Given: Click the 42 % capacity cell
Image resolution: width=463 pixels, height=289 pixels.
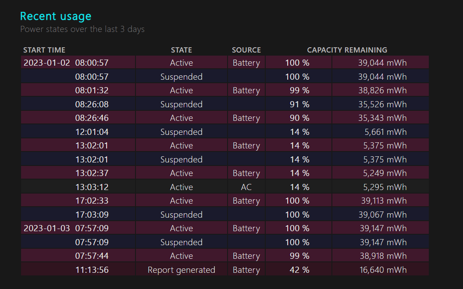Looking at the screenshot, I should click(x=299, y=269).
